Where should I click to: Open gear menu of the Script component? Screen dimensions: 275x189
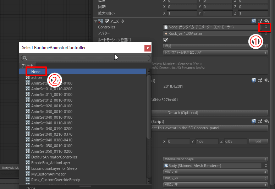point(266,121)
